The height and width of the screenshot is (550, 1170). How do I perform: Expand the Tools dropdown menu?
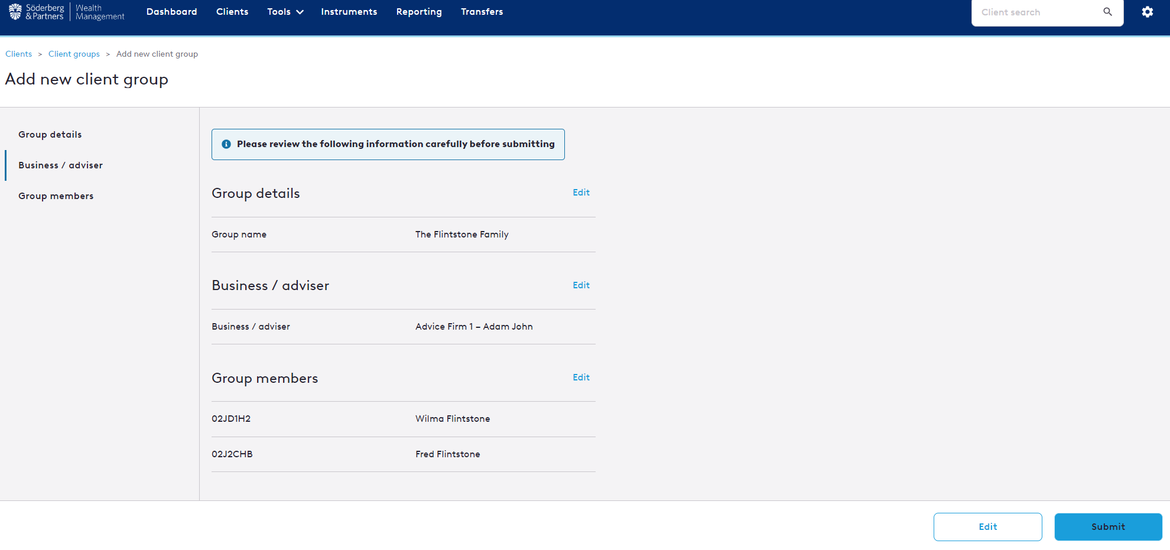(x=285, y=12)
